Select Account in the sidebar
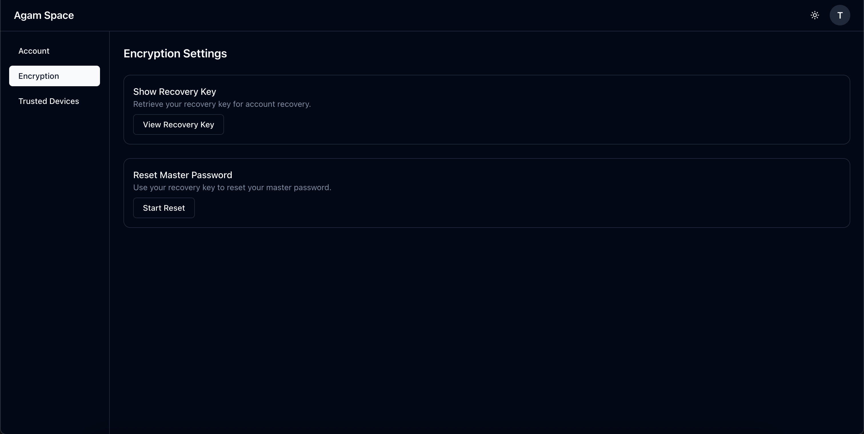 coord(33,51)
